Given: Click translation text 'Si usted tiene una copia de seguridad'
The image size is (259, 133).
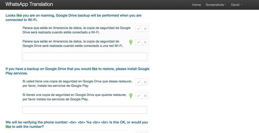Looking at the screenshot, I should 77,84.
